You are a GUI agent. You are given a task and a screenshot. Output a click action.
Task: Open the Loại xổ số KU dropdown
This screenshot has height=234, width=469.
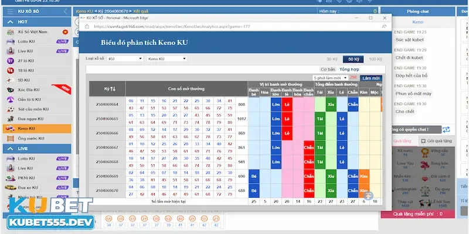(x=125, y=59)
